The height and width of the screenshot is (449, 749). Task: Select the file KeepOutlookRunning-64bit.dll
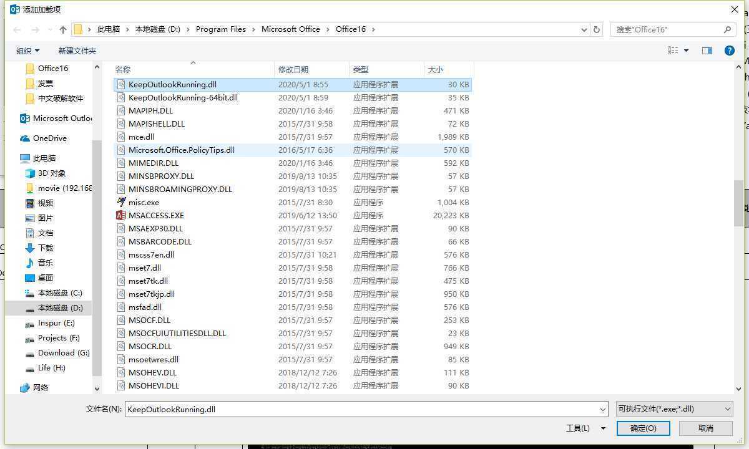[293, 97]
